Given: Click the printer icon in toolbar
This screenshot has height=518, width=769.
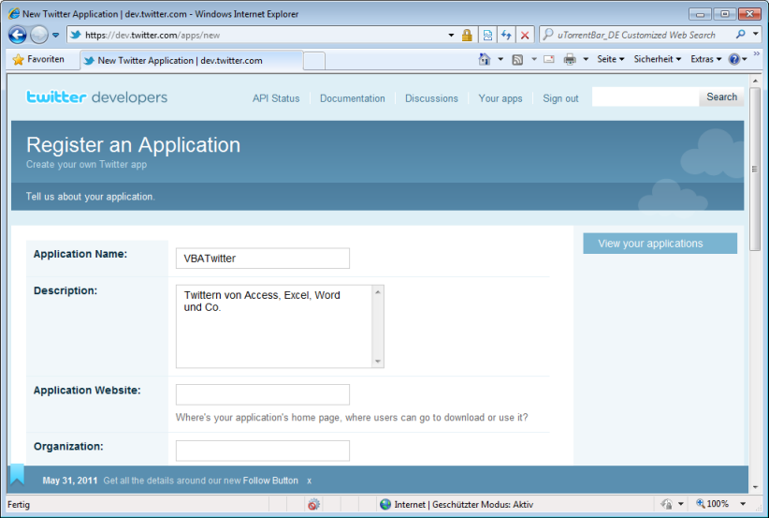Looking at the screenshot, I should (570, 60).
